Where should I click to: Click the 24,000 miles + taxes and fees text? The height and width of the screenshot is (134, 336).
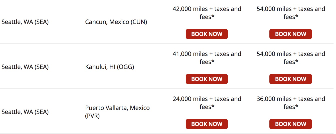(x=207, y=103)
